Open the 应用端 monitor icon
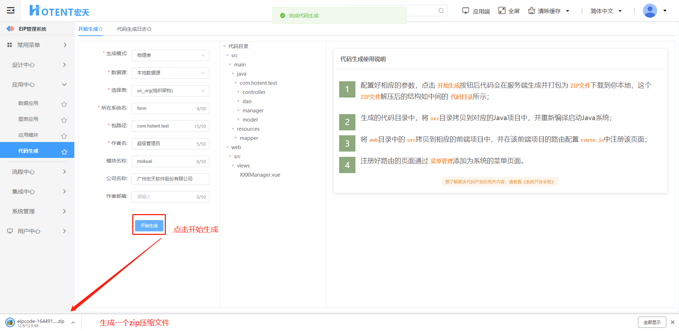The image size is (679, 331). click(x=466, y=11)
